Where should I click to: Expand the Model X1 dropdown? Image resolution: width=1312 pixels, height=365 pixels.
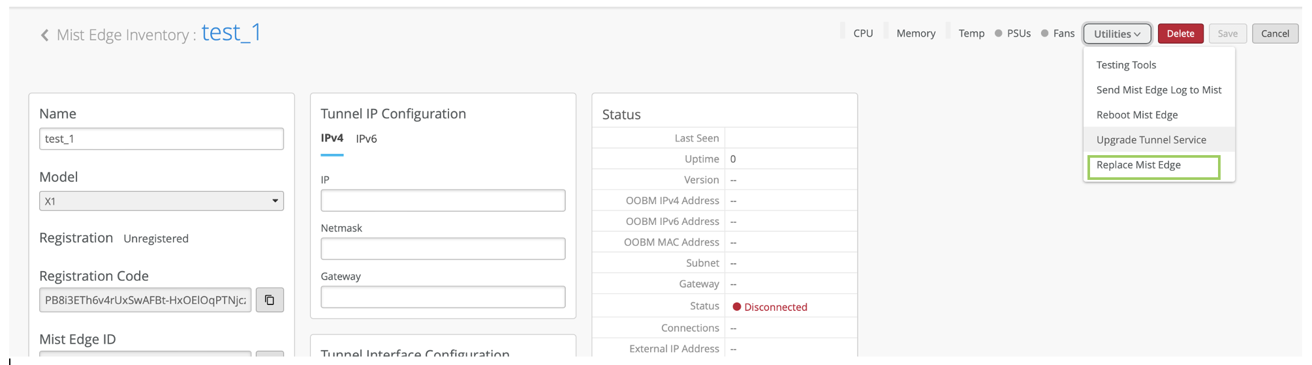[x=161, y=201]
